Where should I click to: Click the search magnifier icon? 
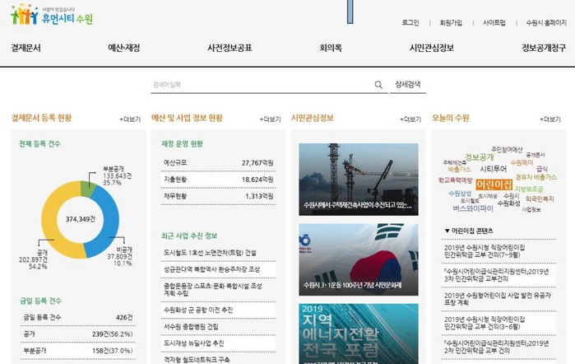pos(378,84)
